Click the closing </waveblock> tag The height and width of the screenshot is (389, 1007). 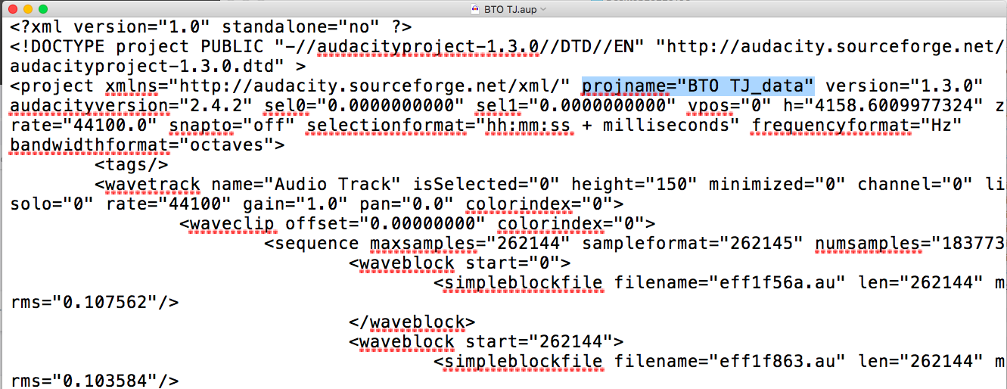point(412,322)
